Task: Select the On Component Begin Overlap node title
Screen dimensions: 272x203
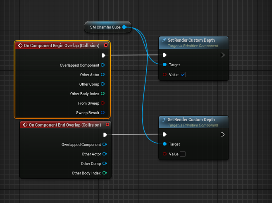Action: [x=61, y=45]
